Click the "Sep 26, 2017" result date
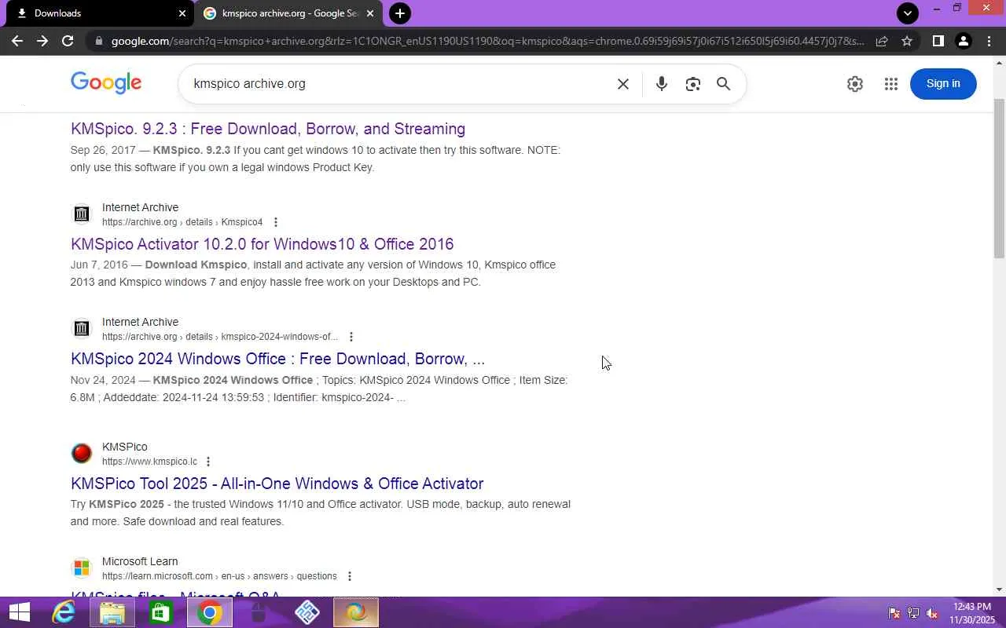The image size is (1006, 628). pyautogui.click(x=103, y=150)
